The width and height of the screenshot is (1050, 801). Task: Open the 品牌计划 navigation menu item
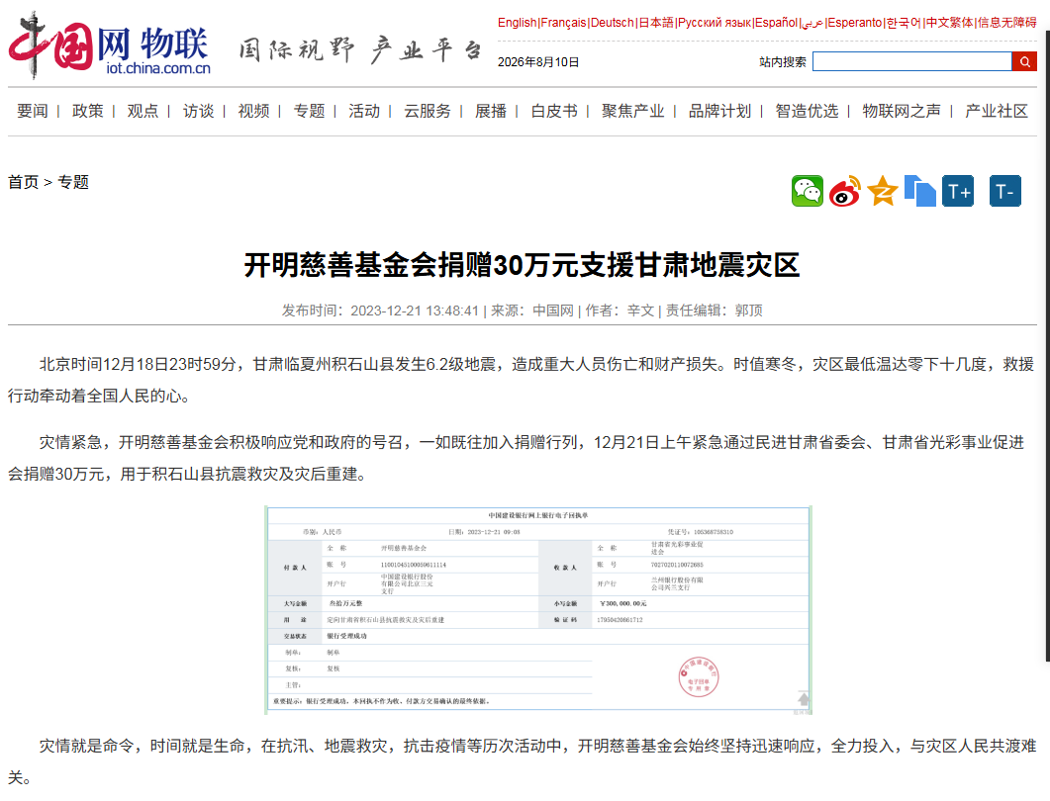pyautogui.click(x=719, y=111)
